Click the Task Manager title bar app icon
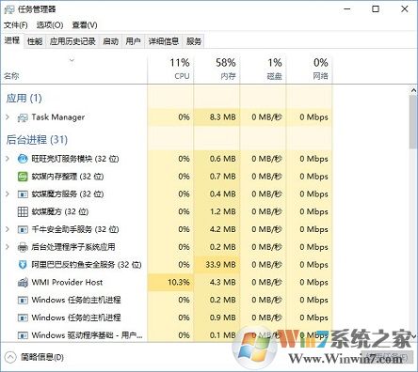The image size is (418, 372). coord(9,9)
